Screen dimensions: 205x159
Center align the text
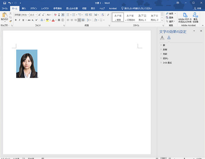pyautogui.click(x=72, y=20)
